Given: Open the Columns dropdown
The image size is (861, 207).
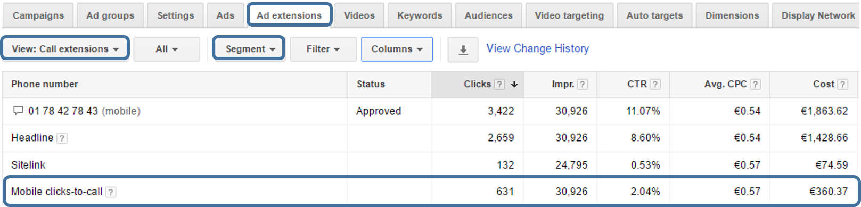Looking at the screenshot, I should (397, 49).
